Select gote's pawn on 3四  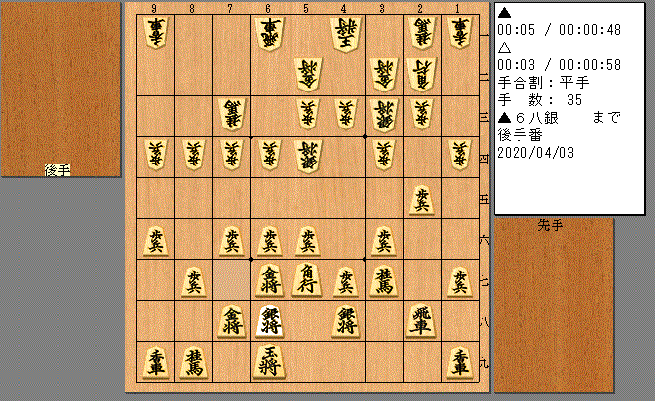click(383, 155)
